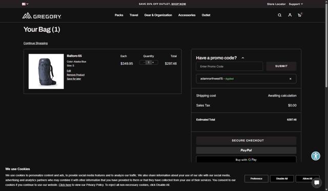The width and height of the screenshot is (328, 191).
Task: Click the $297.46 item total text
Action: (171, 64)
